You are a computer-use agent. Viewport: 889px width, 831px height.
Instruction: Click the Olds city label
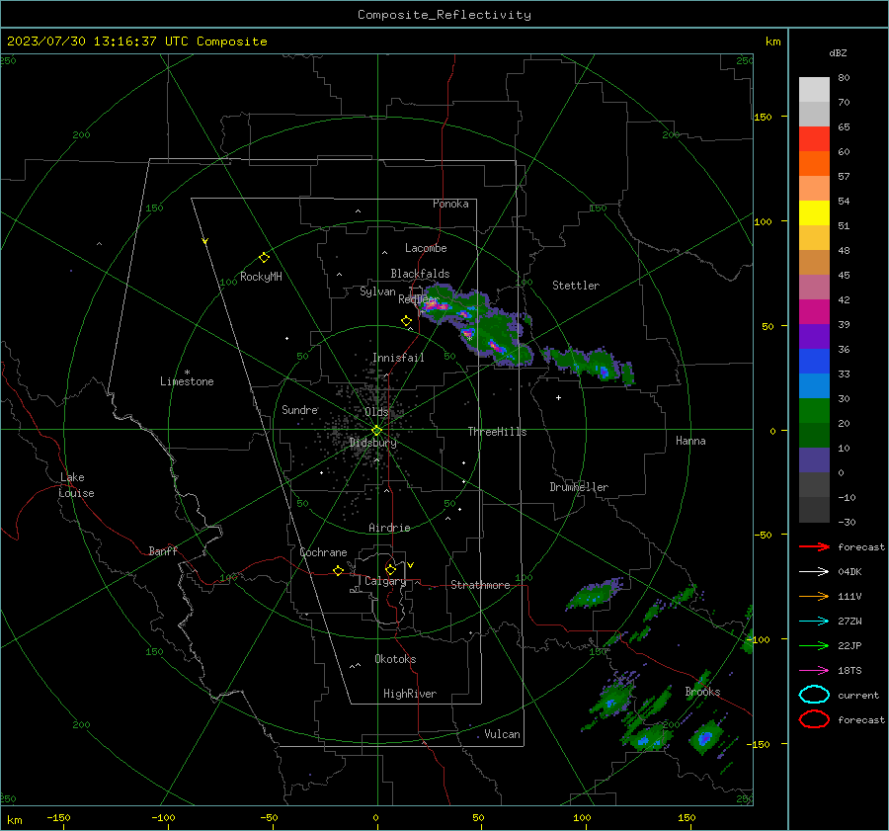click(376, 412)
